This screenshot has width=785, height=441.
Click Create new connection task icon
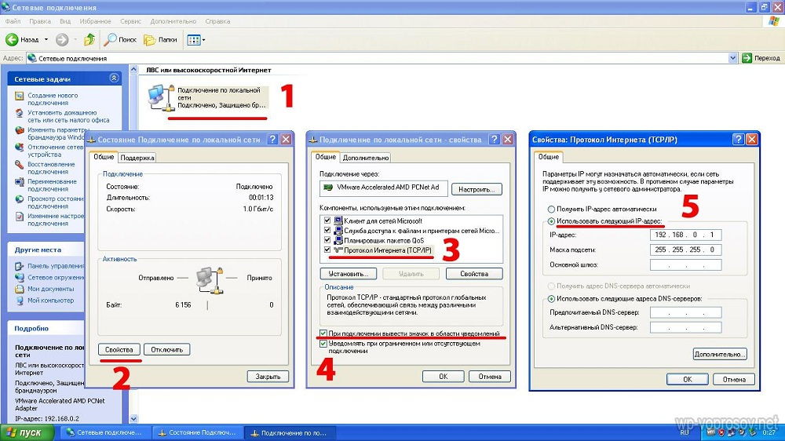(x=20, y=96)
